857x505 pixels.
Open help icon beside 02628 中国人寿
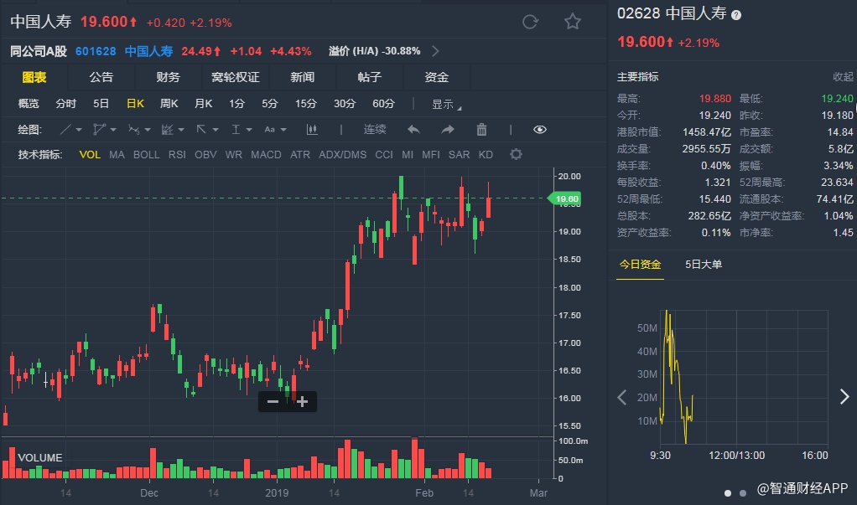(736, 15)
